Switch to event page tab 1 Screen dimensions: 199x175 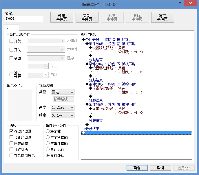tap(12, 27)
